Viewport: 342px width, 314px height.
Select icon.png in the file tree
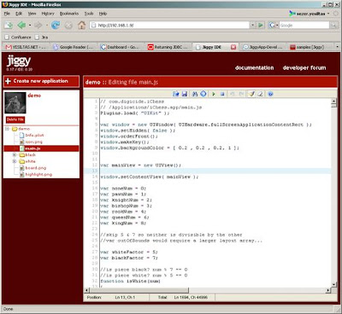tap(33, 142)
